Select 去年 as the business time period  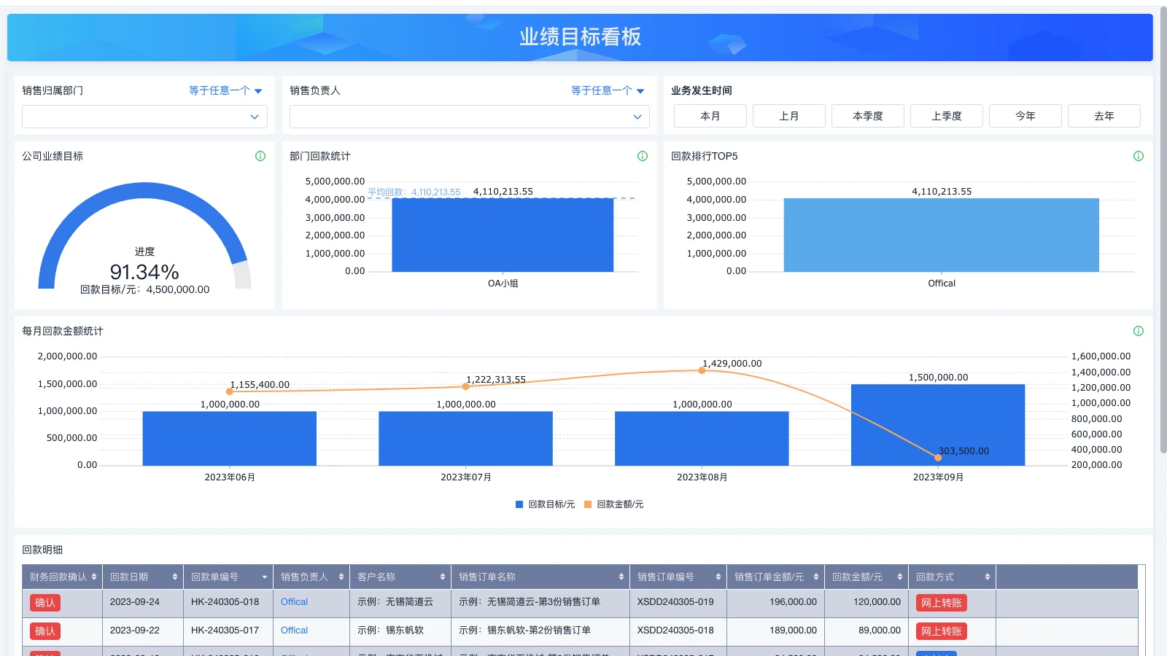pyautogui.click(x=1104, y=115)
